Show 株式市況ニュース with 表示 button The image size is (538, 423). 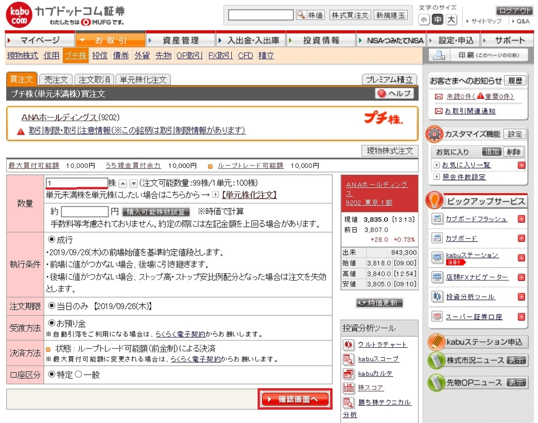click(516, 360)
